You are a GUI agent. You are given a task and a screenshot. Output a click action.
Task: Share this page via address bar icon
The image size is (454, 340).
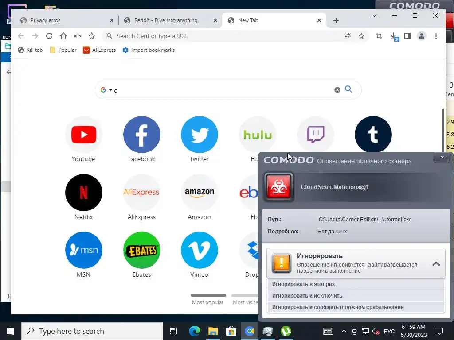tap(347, 36)
